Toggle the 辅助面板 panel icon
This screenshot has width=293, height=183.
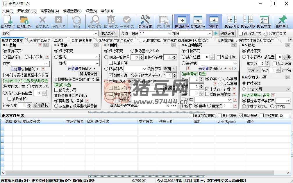pos(182,20)
